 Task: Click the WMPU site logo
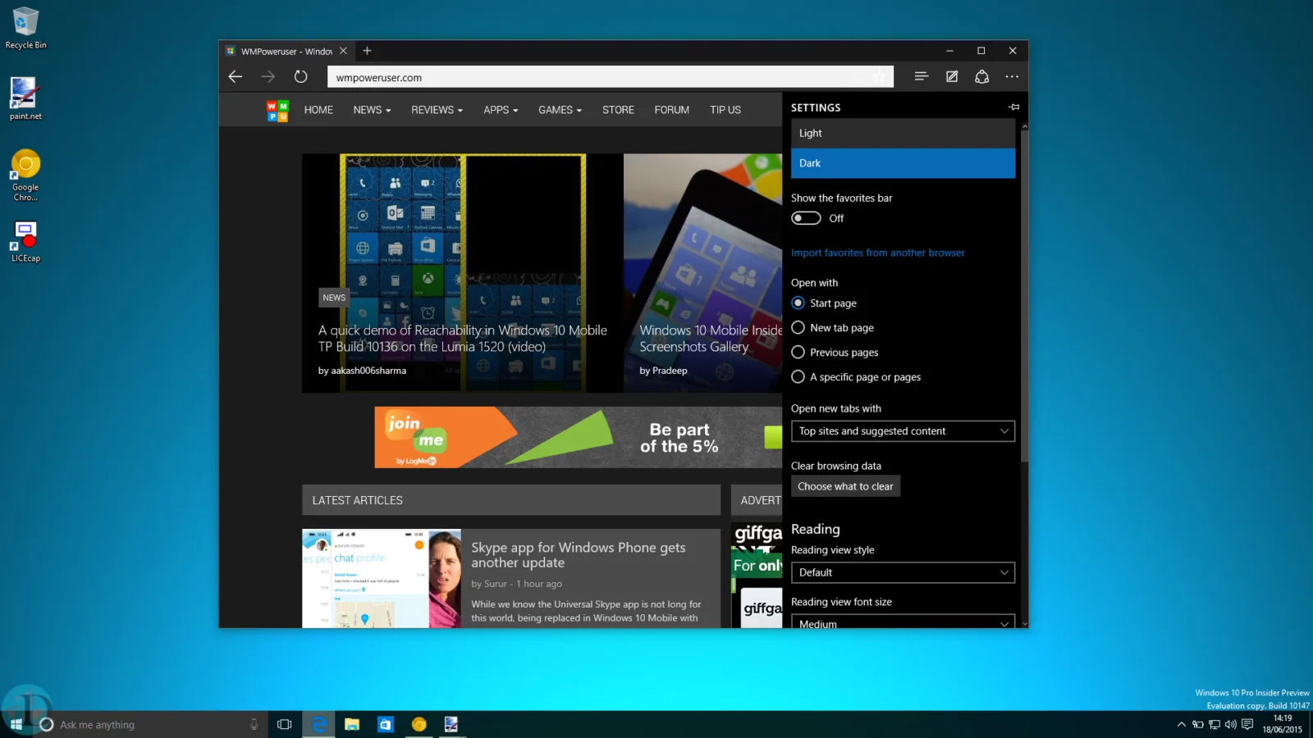click(x=277, y=111)
